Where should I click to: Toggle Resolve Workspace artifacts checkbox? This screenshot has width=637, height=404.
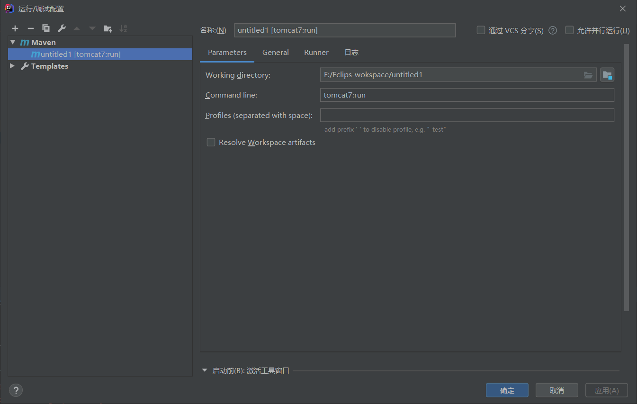click(211, 142)
